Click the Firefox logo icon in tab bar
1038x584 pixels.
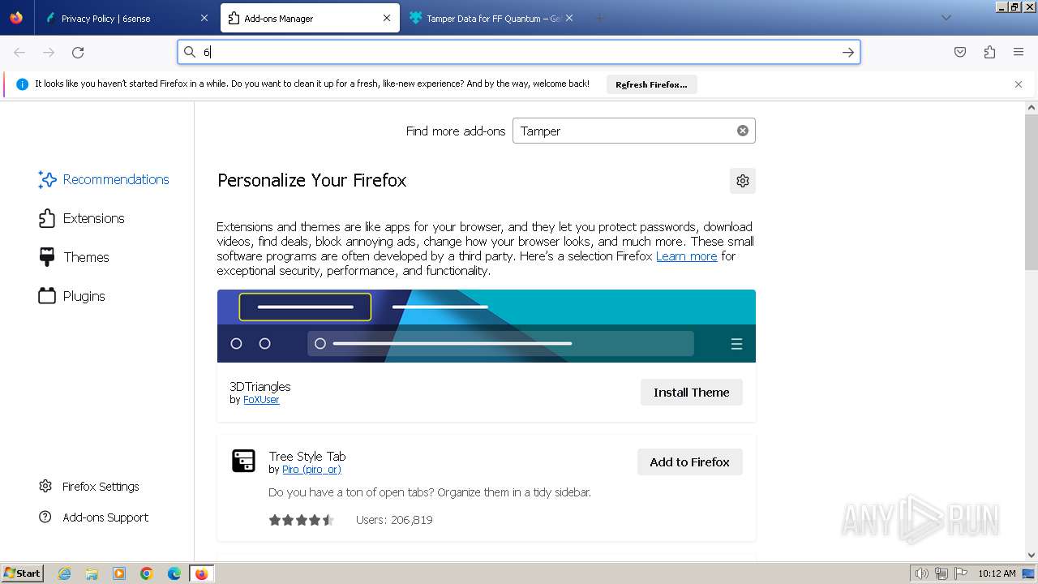16,18
